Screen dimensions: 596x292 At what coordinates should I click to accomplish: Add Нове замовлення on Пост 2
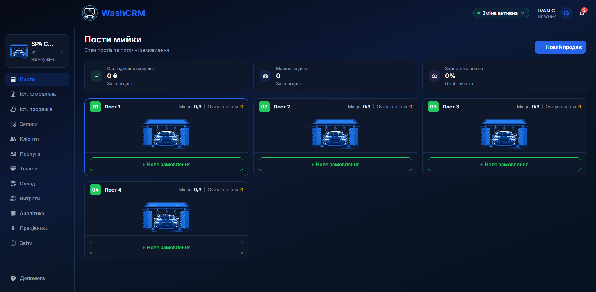coord(335,164)
